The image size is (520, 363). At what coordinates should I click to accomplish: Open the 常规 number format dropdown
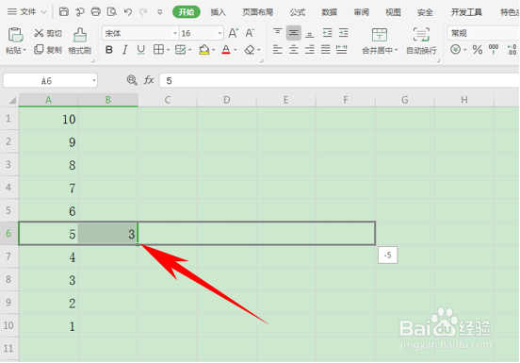click(483, 33)
